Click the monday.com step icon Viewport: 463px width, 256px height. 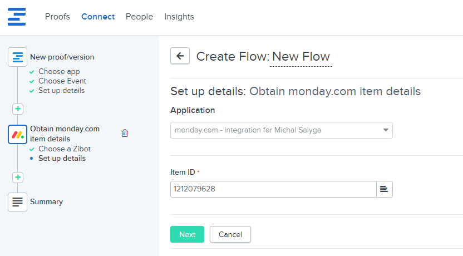(x=18, y=134)
